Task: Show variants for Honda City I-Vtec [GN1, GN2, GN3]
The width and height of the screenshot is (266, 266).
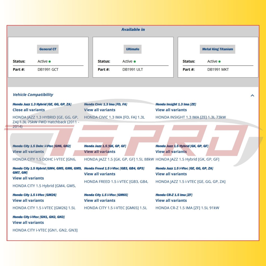Action: [28, 223]
